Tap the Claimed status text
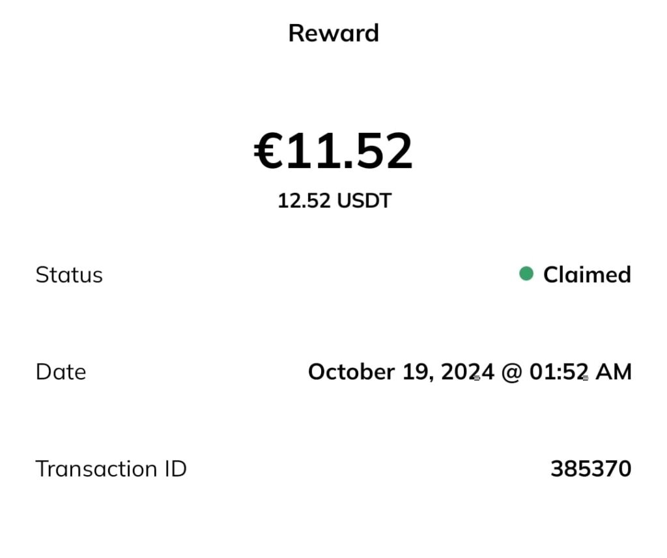Image resolution: width=667 pixels, height=558 pixels. (587, 274)
